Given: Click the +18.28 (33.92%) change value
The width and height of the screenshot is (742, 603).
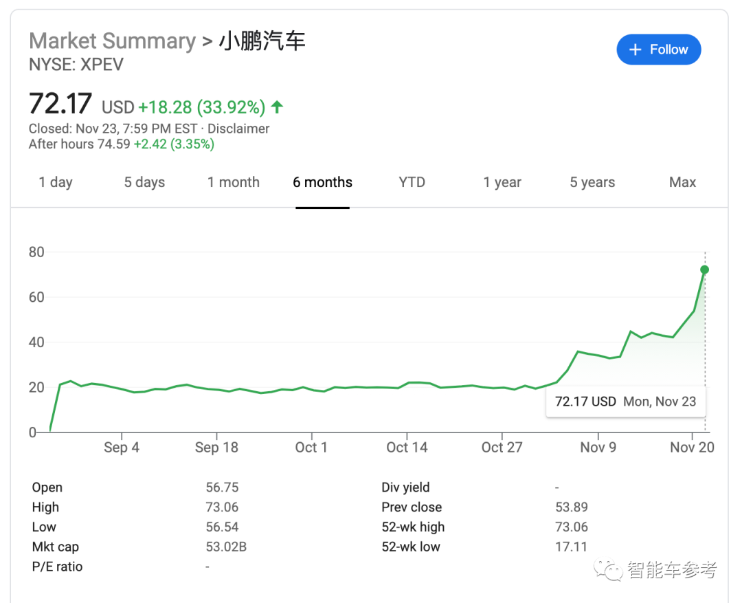Looking at the screenshot, I should click(201, 107).
